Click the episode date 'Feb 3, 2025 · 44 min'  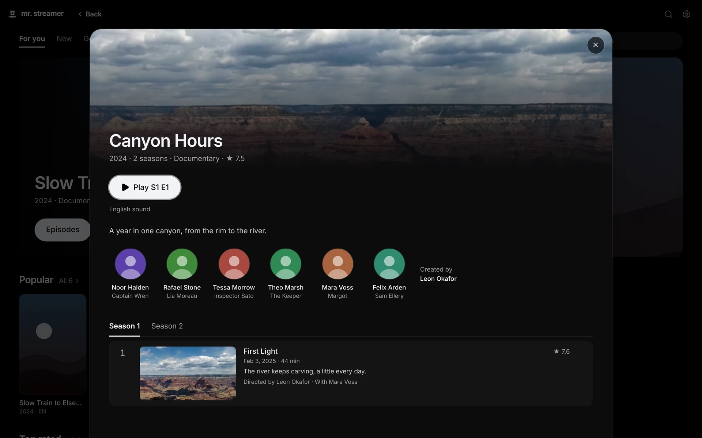(271, 361)
